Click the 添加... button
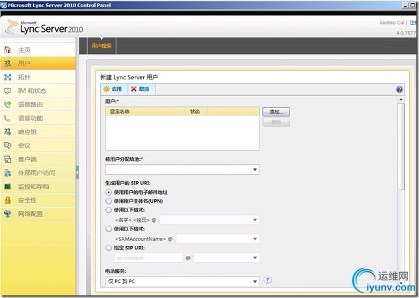Screen dimensions: 419x298 point(276,112)
